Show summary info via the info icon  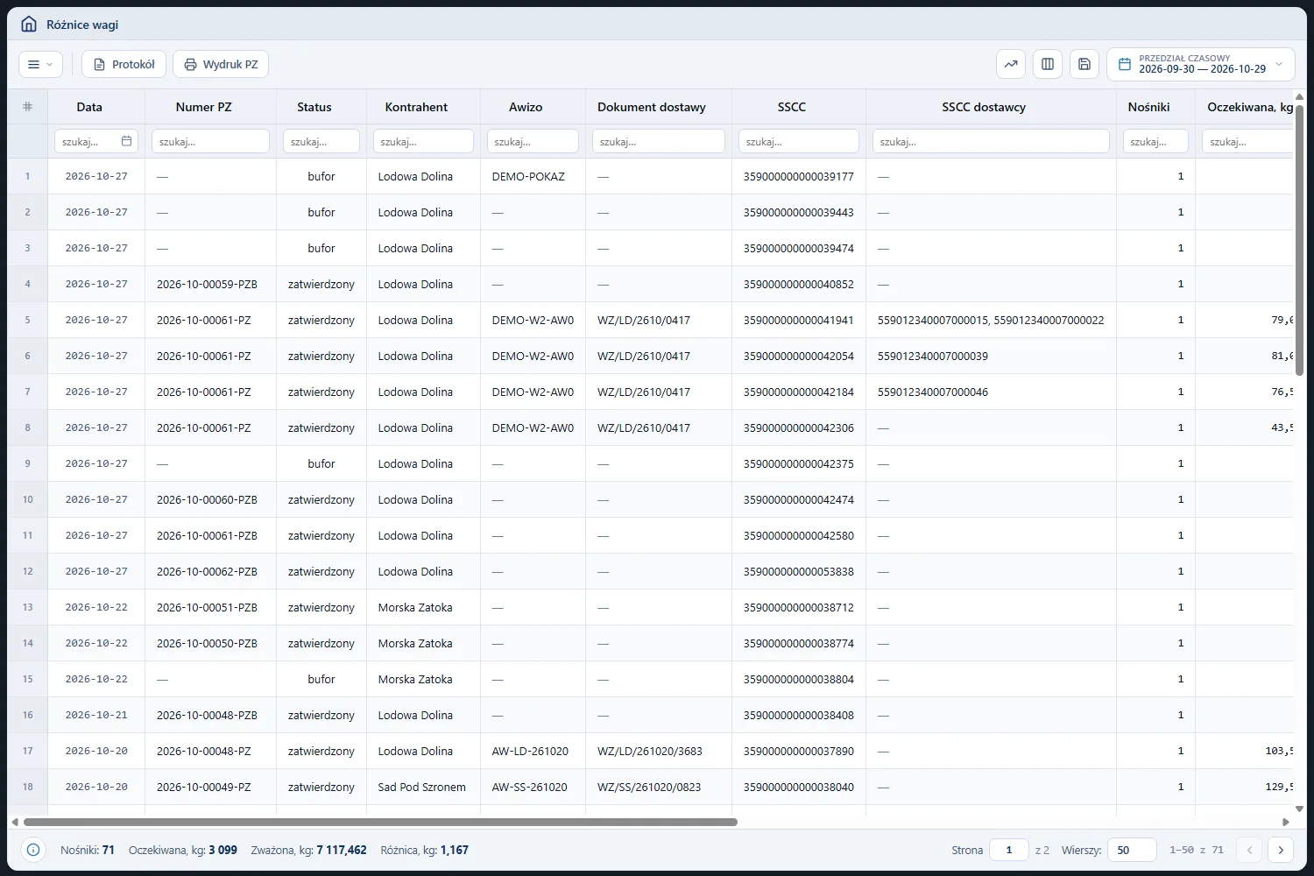click(33, 850)
